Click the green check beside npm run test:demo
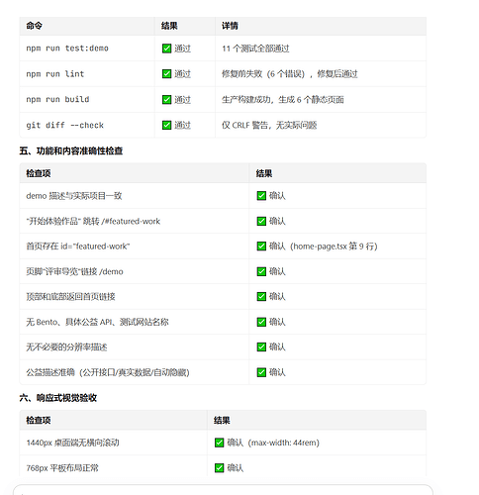Screen dimensions: 479x495 [x=167, y=49]
